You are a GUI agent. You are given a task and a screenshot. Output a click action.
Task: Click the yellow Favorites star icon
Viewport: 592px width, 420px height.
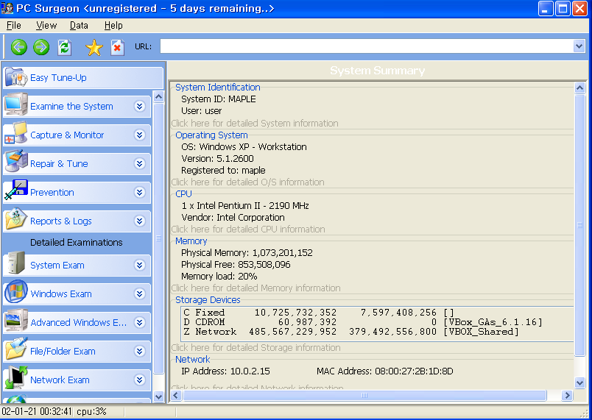pos(94,48)
